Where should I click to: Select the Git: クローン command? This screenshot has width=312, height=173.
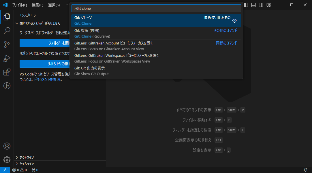pos(156,21)
